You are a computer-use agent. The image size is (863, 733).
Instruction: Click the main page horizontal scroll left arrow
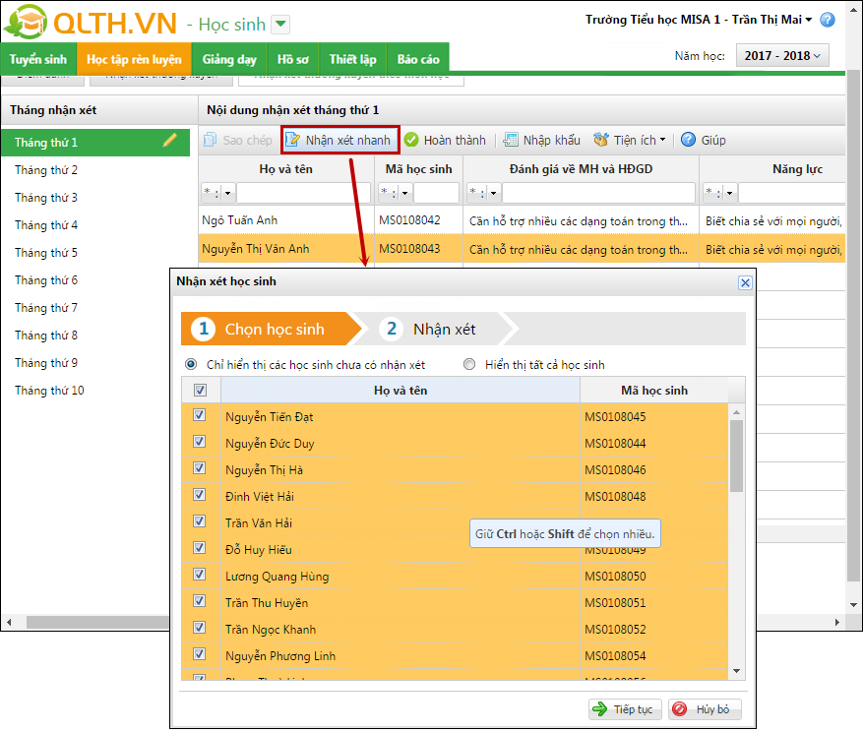coord(9,623)
